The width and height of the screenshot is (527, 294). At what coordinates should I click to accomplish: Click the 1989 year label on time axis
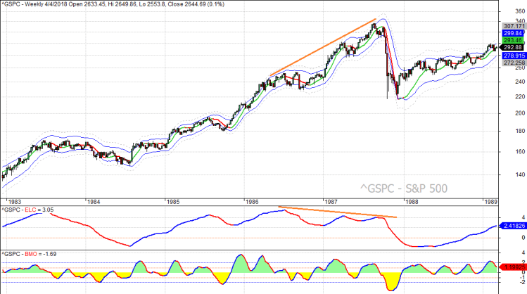490,202
